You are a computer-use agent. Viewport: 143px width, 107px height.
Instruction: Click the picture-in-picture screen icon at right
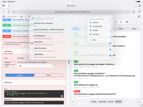[x=139, y=16]
